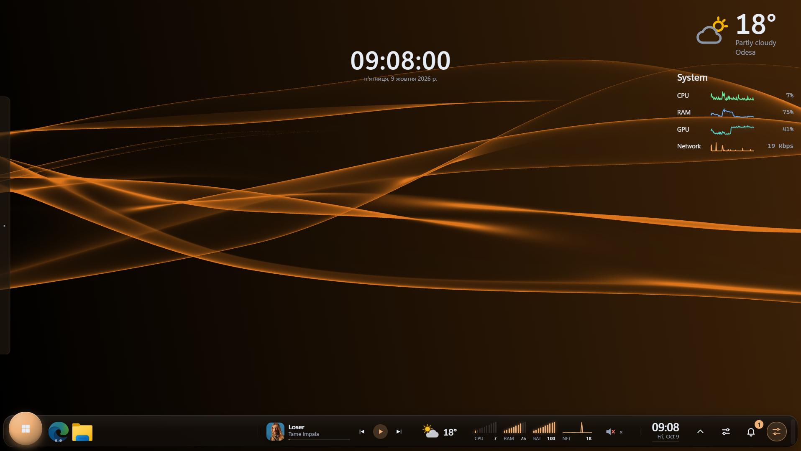The width and height of the screenshot is (801, 451).
Task: Expand the hidden tray icons chevron
Action: (700, 431)
